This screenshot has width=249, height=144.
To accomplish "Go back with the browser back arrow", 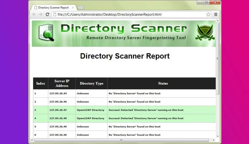I will coord(34,15).
